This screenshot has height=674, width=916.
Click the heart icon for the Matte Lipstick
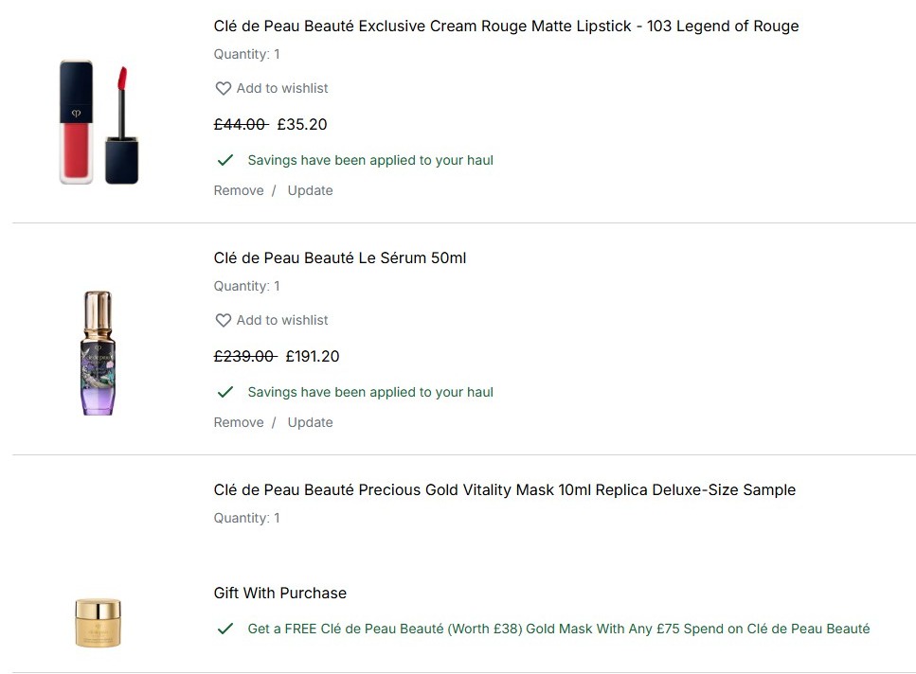(224, 88)
